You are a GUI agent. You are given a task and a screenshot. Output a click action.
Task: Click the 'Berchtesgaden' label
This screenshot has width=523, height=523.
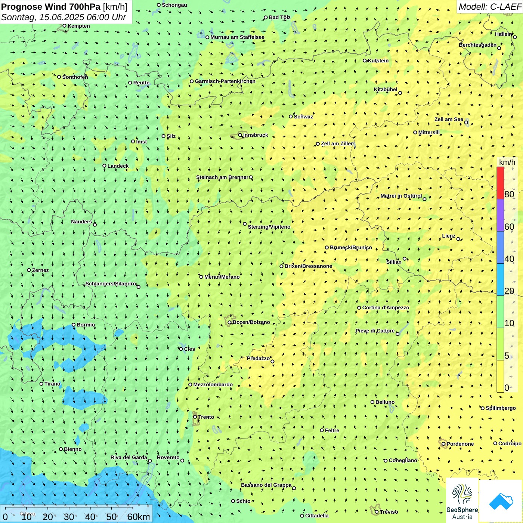tap(478, 45)
